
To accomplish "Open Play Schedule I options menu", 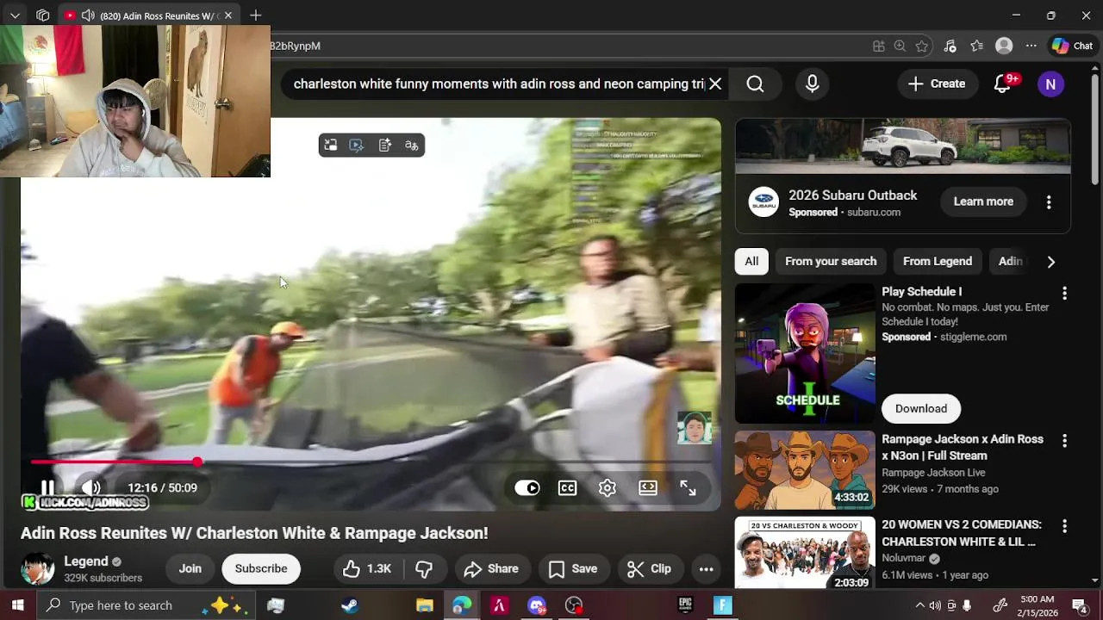I will click(x=1064, y=294).
